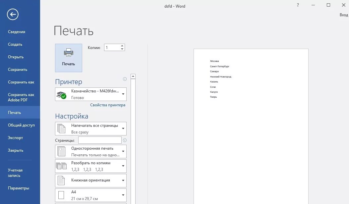Click the collate copies icon
The height and width of the screenshot is (204, 349).
61,166
